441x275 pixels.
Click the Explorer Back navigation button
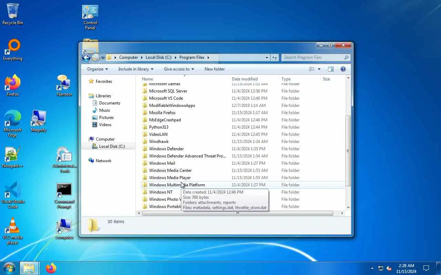86,58
